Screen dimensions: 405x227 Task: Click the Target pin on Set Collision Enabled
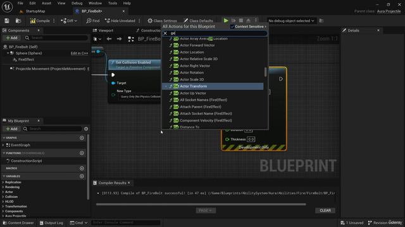(x=113, y=83)
